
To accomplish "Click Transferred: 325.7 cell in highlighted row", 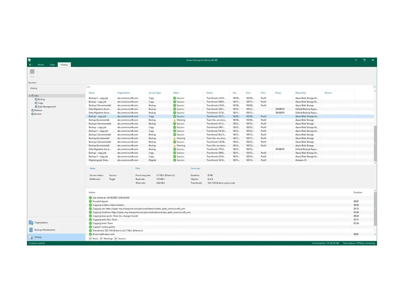I will 216,116.
